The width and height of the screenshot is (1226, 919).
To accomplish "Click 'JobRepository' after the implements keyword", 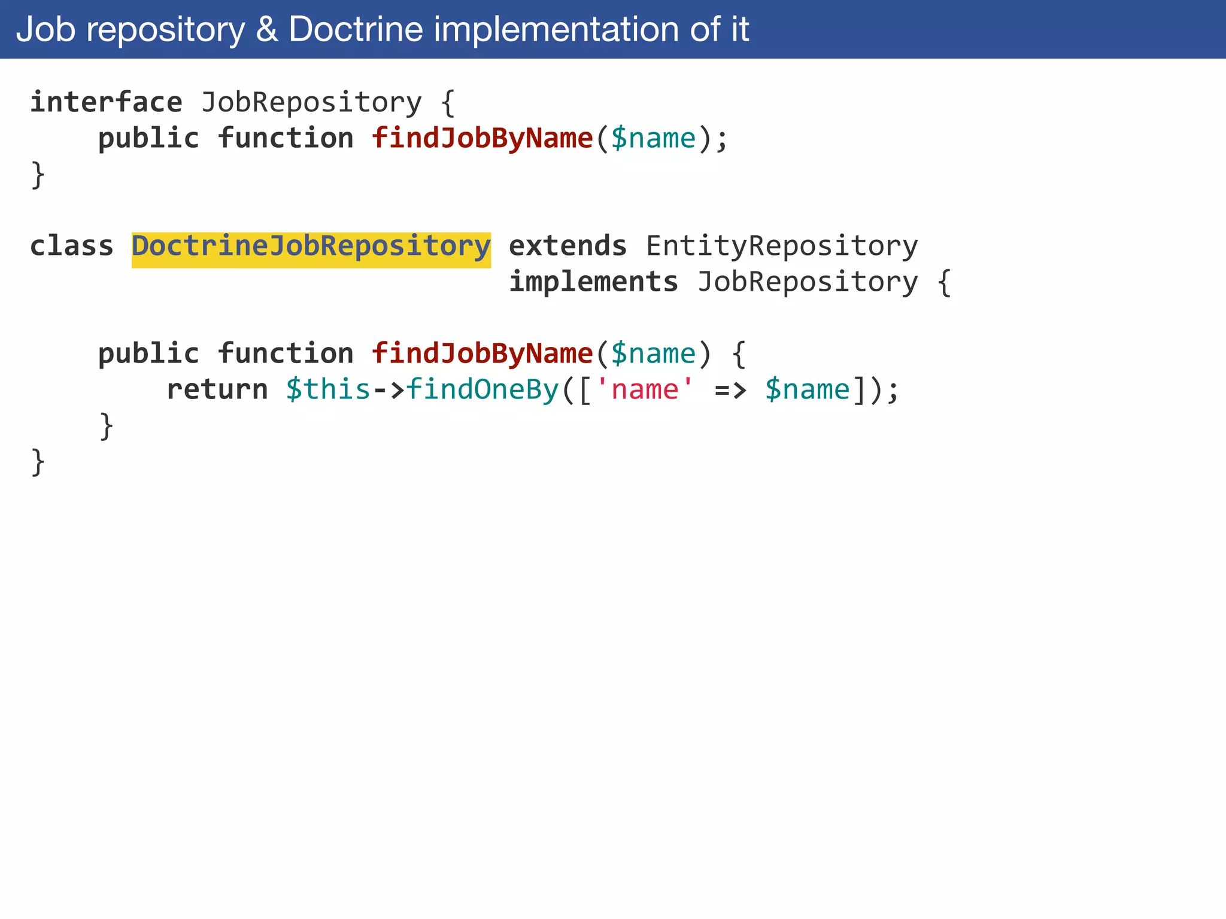I will click(808, 282).
